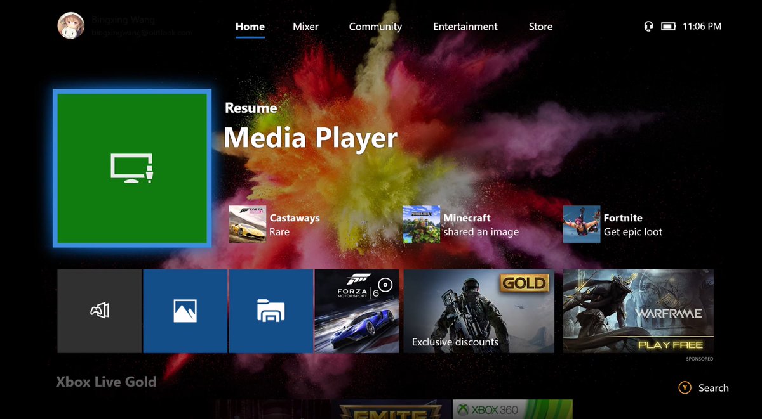The width and height of the screenshot is (762, 419).
Task: Open the Community tab
Action: click(375, 27)
